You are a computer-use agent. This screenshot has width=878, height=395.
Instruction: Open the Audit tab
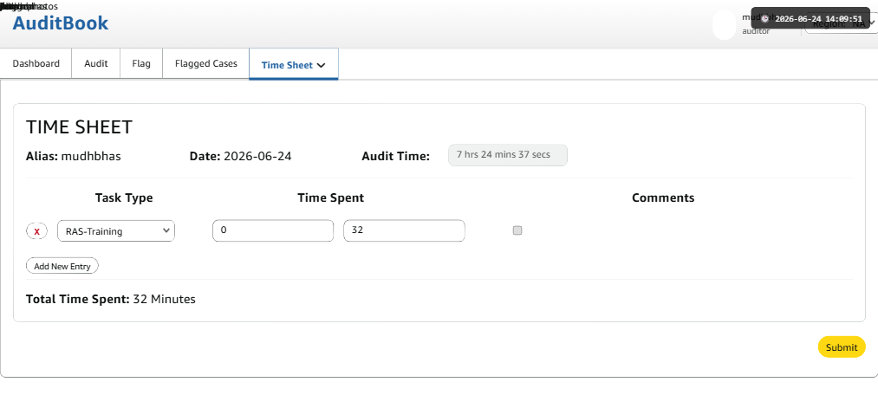tap(95, 64)
